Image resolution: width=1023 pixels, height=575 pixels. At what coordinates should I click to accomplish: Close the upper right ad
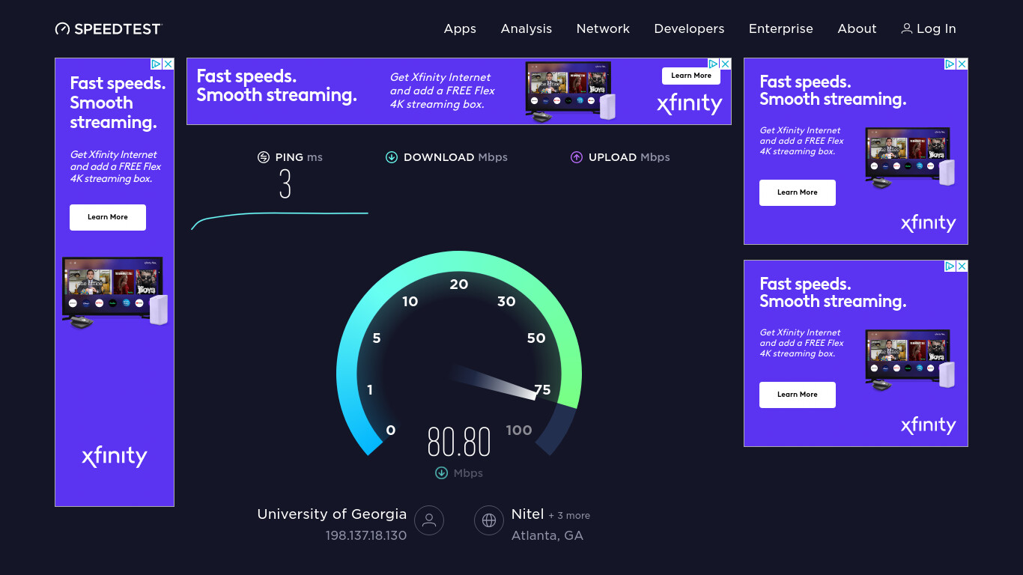tap(962, 64)
